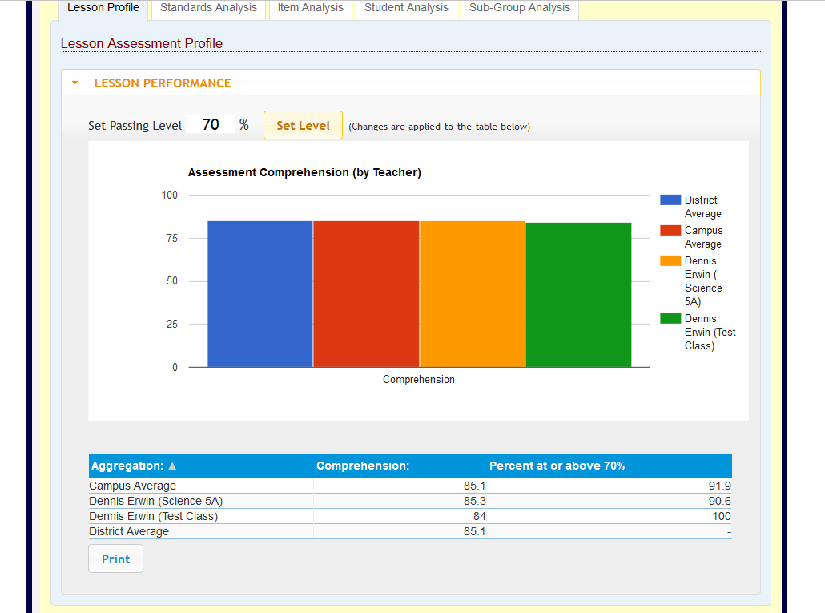The image size is (825, 613).
Task: Click the passing level percentage field
Action: point(211,125)
